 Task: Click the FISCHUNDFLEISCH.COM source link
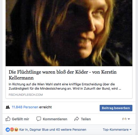[x=26, y=95]
